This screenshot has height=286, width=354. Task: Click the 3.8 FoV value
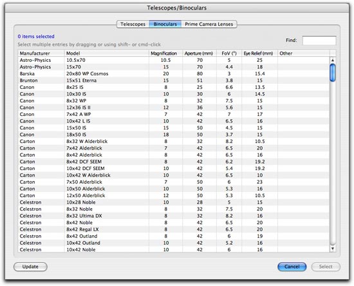click(x=229, y=81)
